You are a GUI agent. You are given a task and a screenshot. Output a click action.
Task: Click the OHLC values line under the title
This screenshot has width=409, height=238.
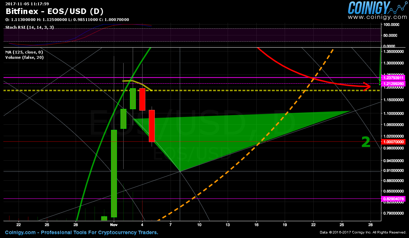coord(67,20)
